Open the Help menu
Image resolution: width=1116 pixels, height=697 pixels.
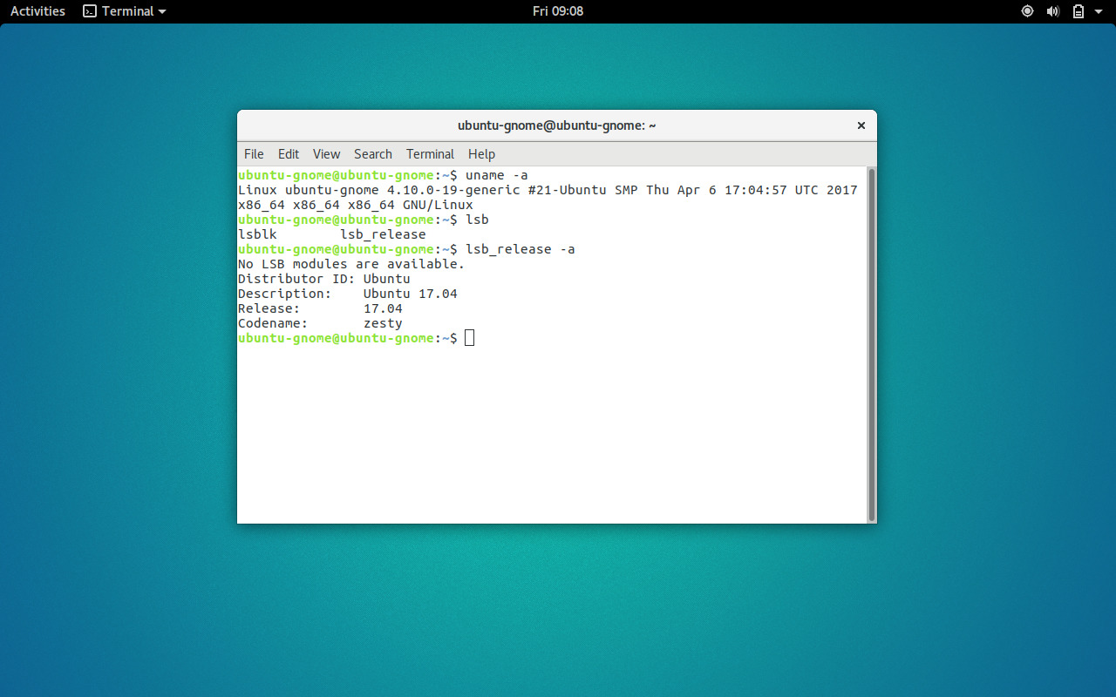481,153
